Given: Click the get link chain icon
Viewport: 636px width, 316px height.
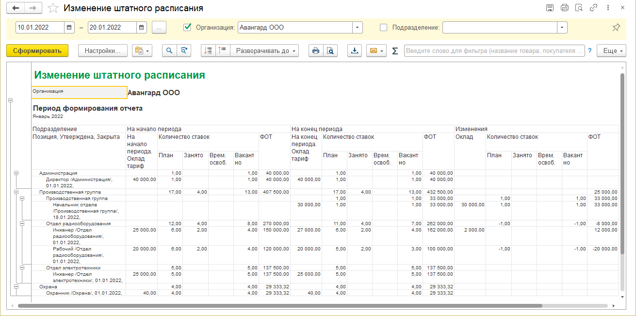Looking at the screenshot, I should pos(593,8).
